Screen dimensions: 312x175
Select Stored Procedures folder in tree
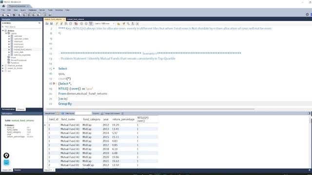pyautogui.click(x=19, y=60)
